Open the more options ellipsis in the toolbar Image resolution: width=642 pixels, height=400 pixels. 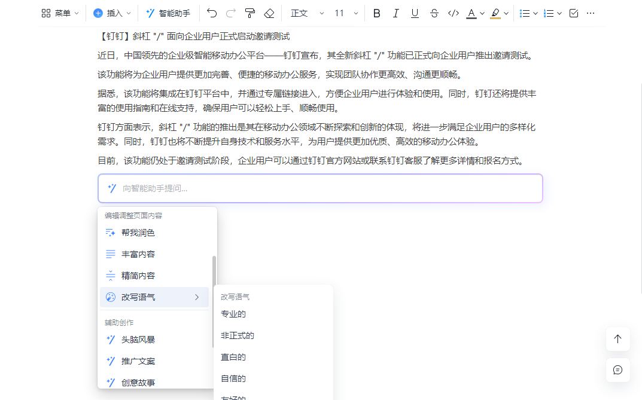pyautogui.click(x=591, y=13)
